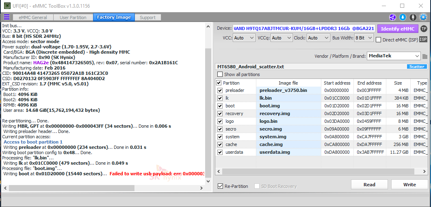
Task: Click system.img image file cell
Action: pos(288,137)
